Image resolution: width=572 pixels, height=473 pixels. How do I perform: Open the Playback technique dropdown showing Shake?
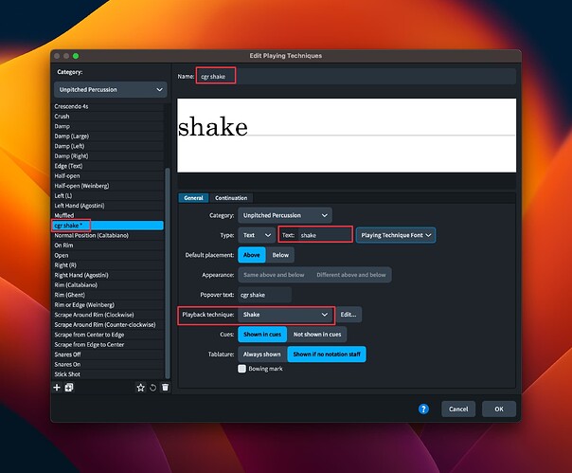286,315
